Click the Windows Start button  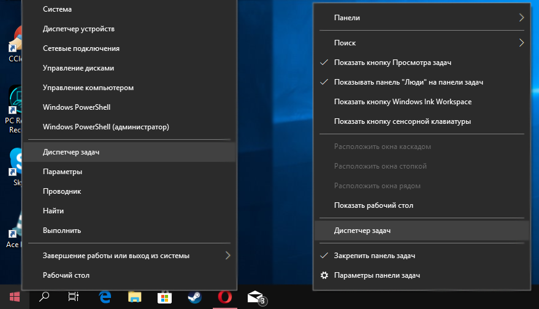pyautogui.click(x=15, y=297)
